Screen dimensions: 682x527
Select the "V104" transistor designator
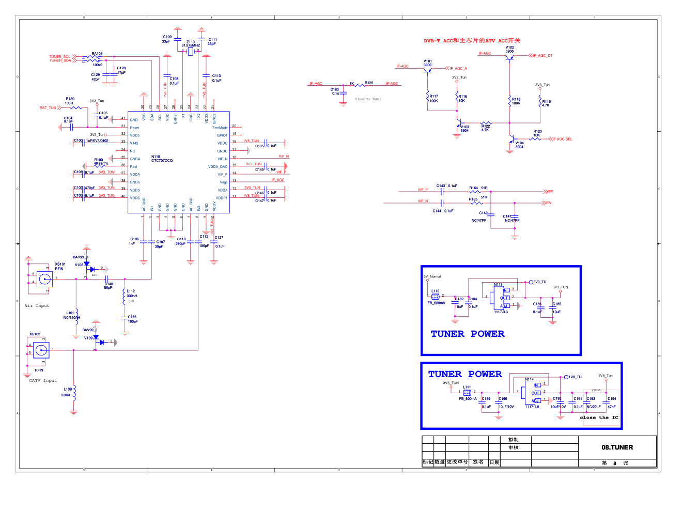click(x=519, y=143)
